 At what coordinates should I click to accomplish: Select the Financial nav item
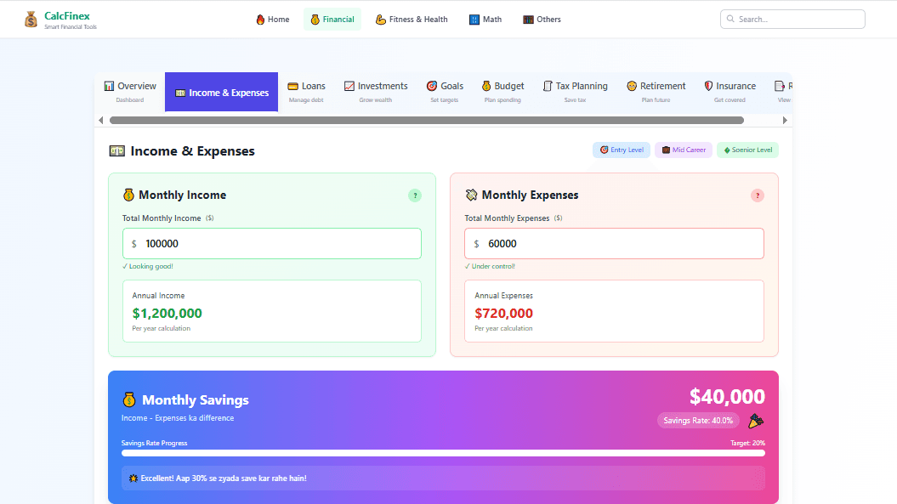pyautogui.click(x=332, y=20)
